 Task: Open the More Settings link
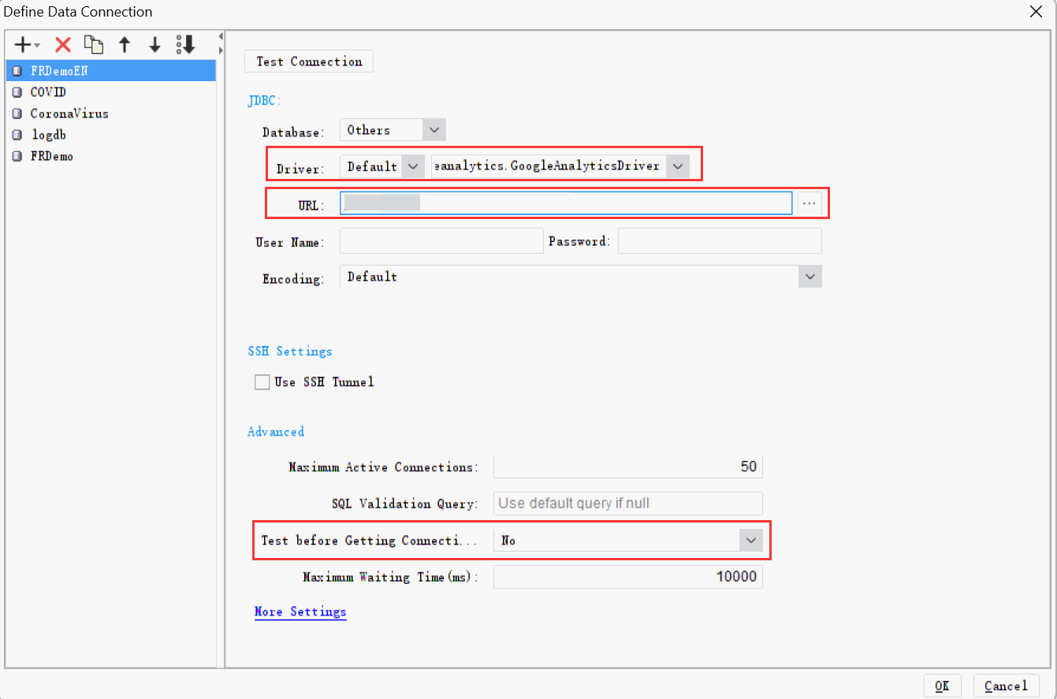(x=300, y=612)
